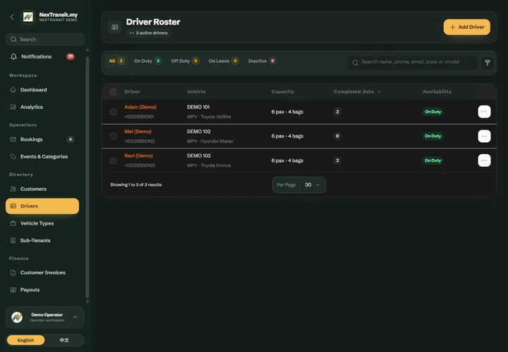The height and width of the screenshot is (352, 508).
Task: Open Customer Invoices page link
Action: click(x=42, y=273)
